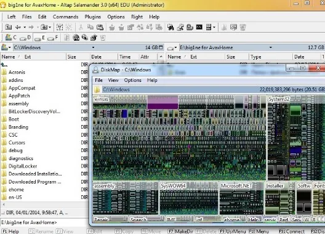Open the back history dropdown arrow
Viewport: 325px width, 234px height.
pyautogui.click(x=25, y=27)
